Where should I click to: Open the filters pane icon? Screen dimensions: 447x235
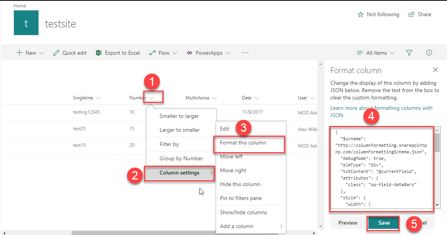pyautogui.click(x=409, y=53)
